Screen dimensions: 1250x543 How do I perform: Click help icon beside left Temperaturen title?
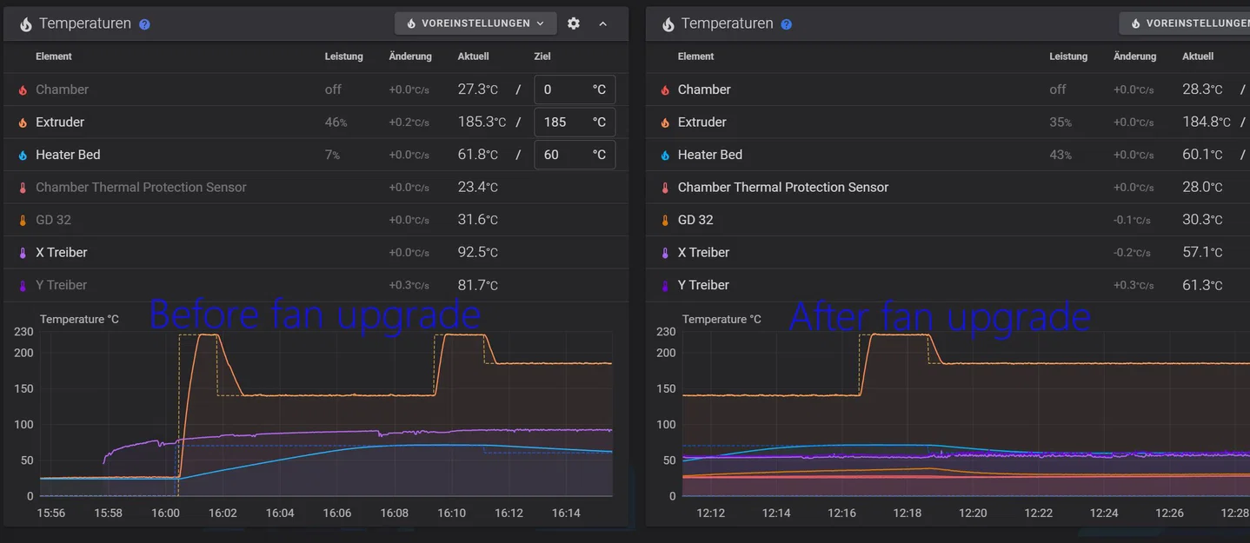coord(144,24)
